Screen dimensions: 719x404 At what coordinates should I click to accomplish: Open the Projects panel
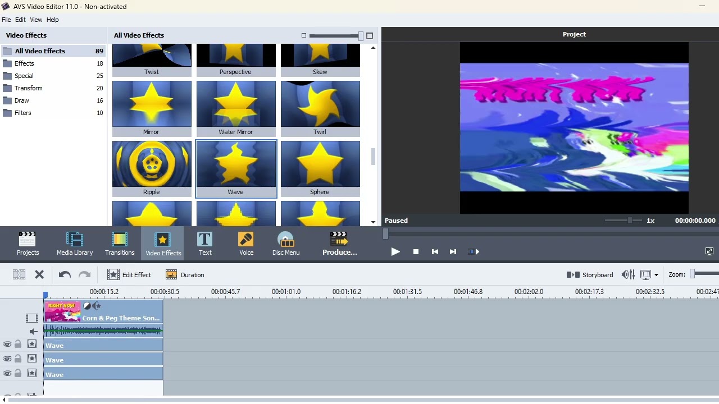(28, 244)
